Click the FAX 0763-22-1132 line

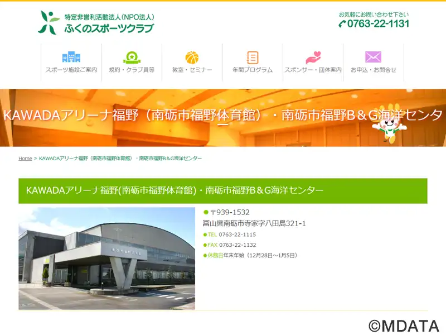coord(230,245)
